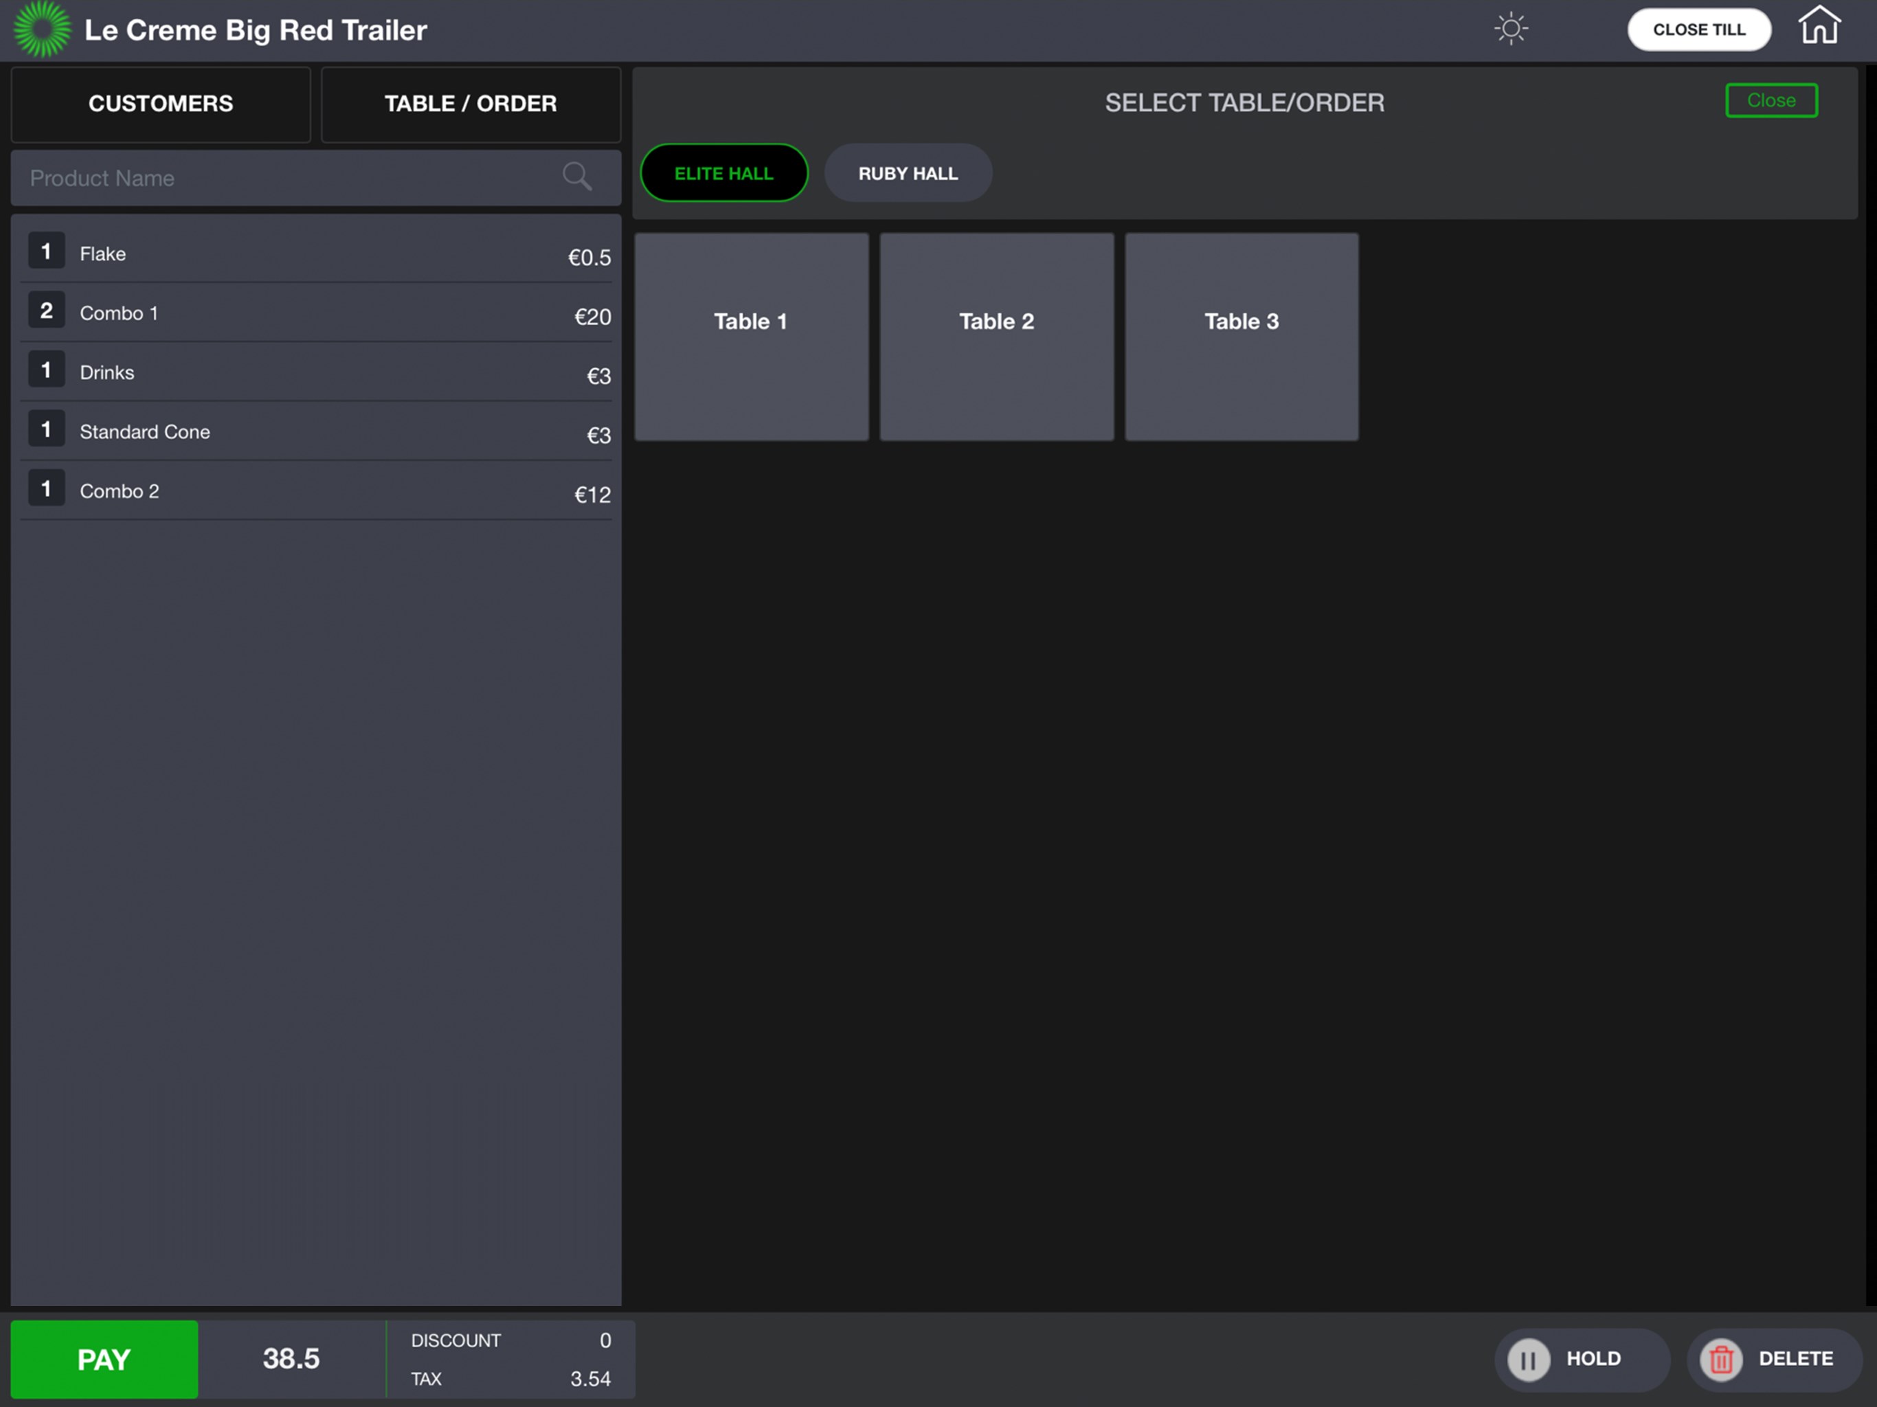Click the search magnifier icon
The height and width of the screenshot is (1407, 1877).
click(577, 177)
